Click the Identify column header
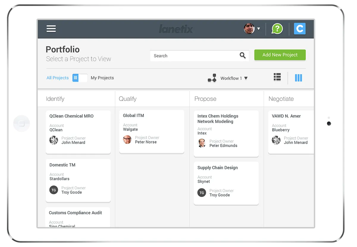 coord(55,99)
